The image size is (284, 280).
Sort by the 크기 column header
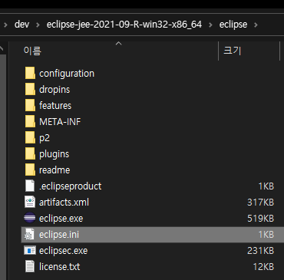click(x=233, y=51)
